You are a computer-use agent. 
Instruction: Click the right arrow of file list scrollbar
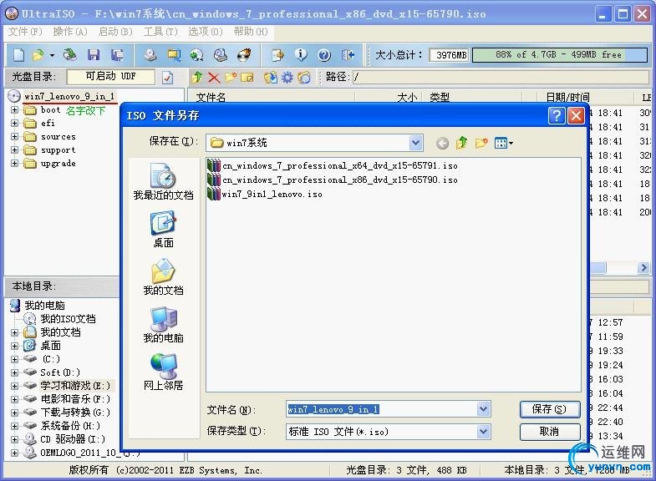[x=643, y=267]
